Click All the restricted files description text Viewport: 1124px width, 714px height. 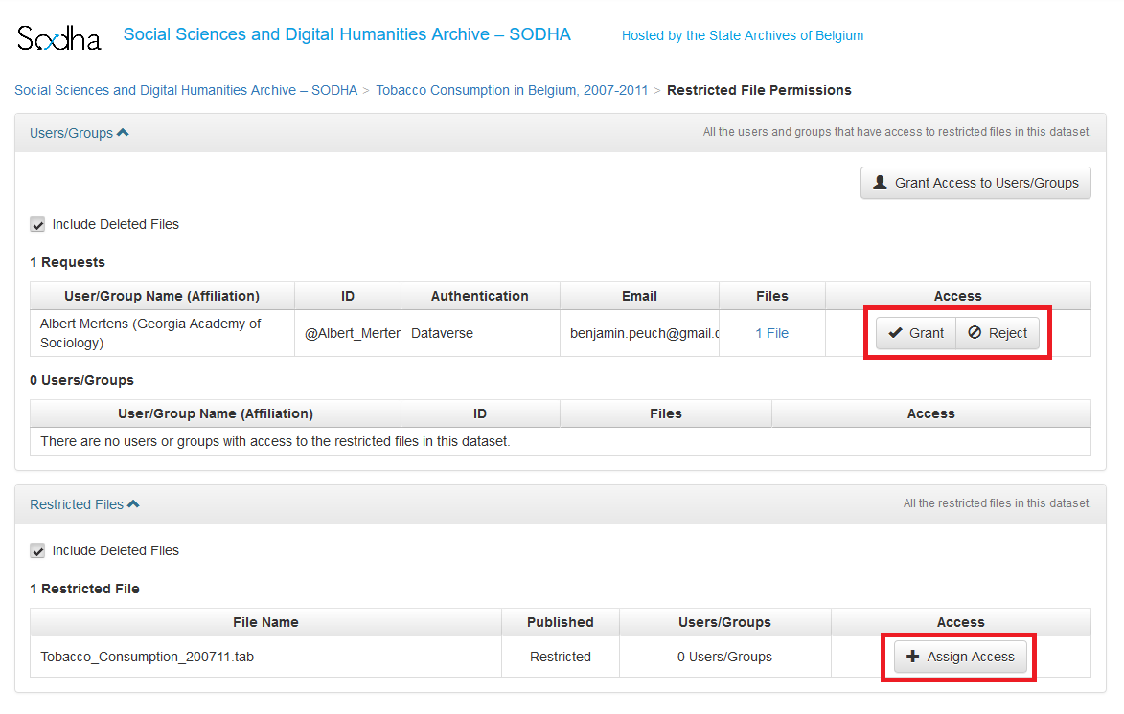coord(998,503)
